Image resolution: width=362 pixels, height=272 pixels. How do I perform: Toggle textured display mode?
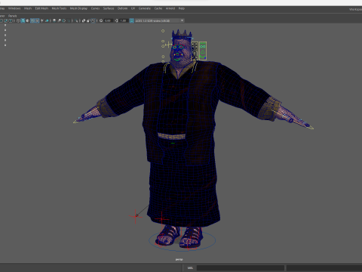[37, 20]
